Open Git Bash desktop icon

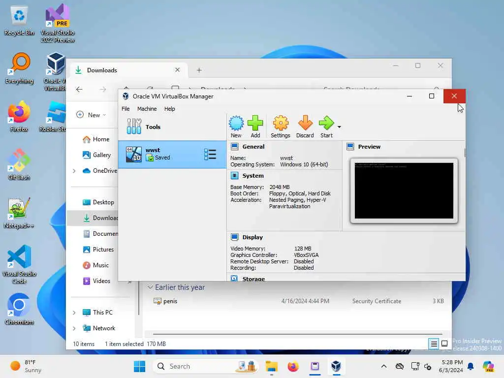click(19, 164)
